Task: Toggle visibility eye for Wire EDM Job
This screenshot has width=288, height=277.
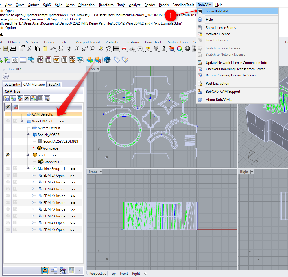Action: [x=8, y=121]
